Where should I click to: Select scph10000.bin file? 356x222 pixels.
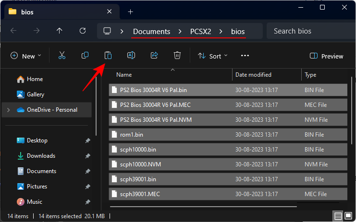point(228,150)
